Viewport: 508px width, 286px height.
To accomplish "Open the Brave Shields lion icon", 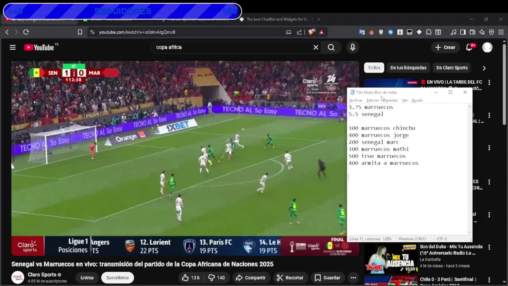I will tap(312, 32).
